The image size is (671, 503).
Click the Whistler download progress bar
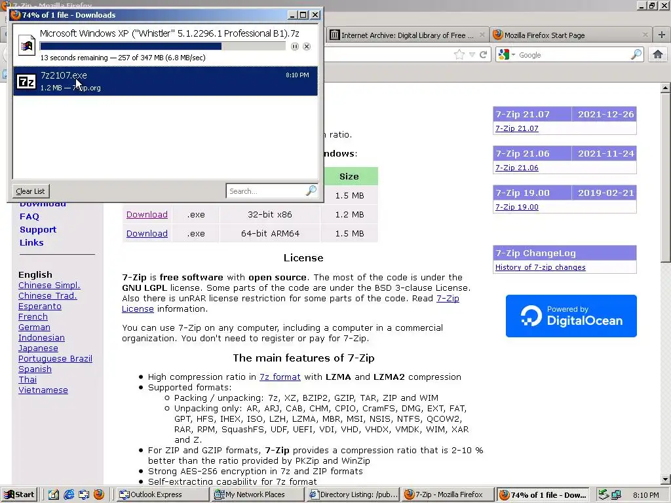click(x=163, y=47)
